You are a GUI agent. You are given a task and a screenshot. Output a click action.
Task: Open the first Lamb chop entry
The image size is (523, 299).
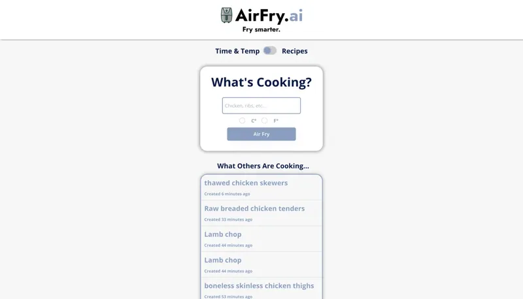(223, 234)
